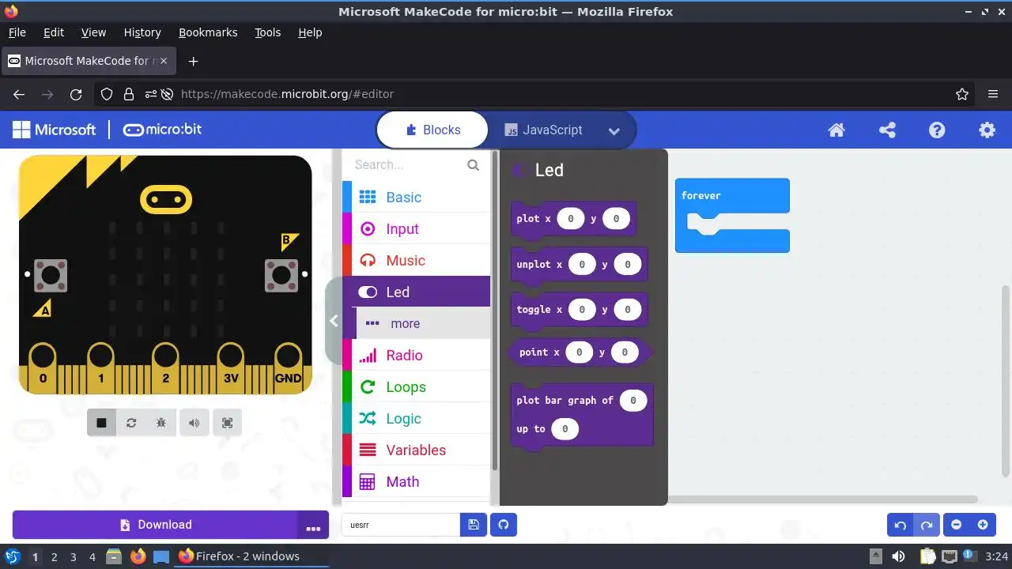Open the Radio block category

click(x=417, y=355)
